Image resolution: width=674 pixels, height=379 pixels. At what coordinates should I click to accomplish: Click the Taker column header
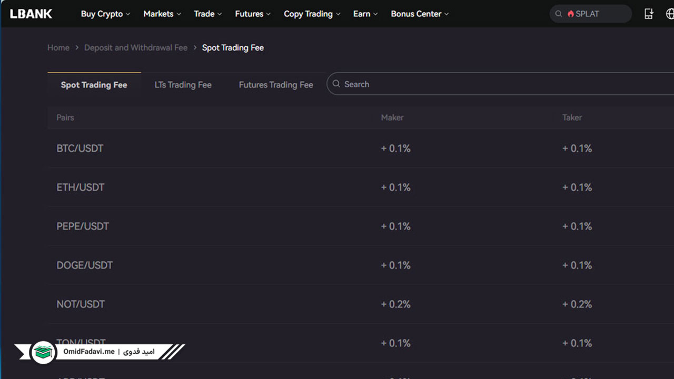[x=572, y=117]
